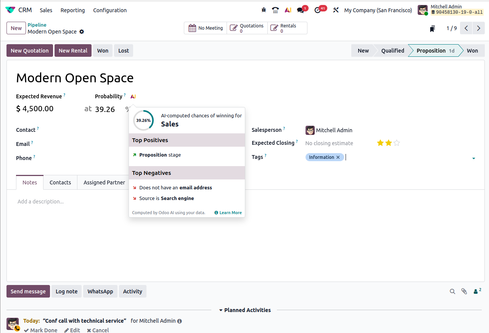Open the activities clock icon

pyautogui.click(x=318, y=10)
